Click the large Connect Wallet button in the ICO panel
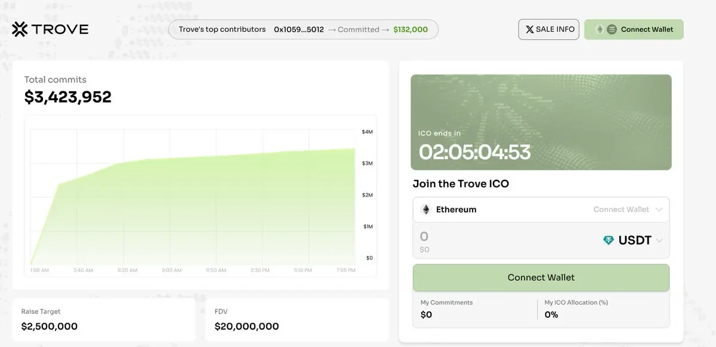 541,277
